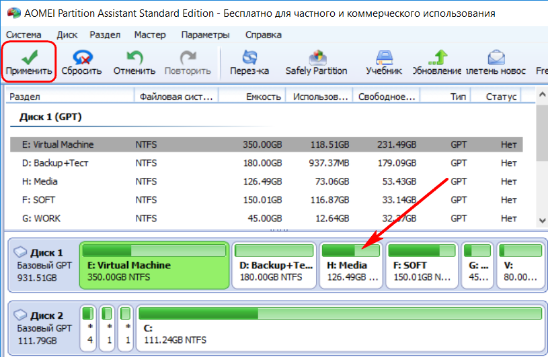
Task: Click the partition list vertical scrollbar
Action: click(542, 161)
